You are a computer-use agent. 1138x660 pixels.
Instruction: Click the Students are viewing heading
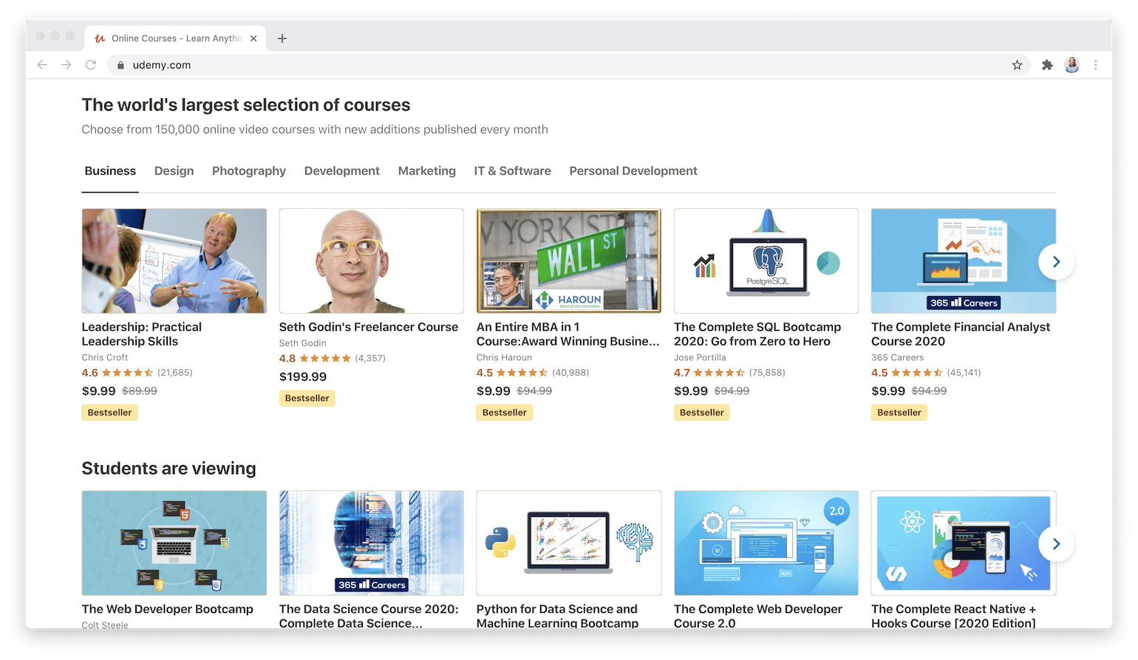point(169,468)
